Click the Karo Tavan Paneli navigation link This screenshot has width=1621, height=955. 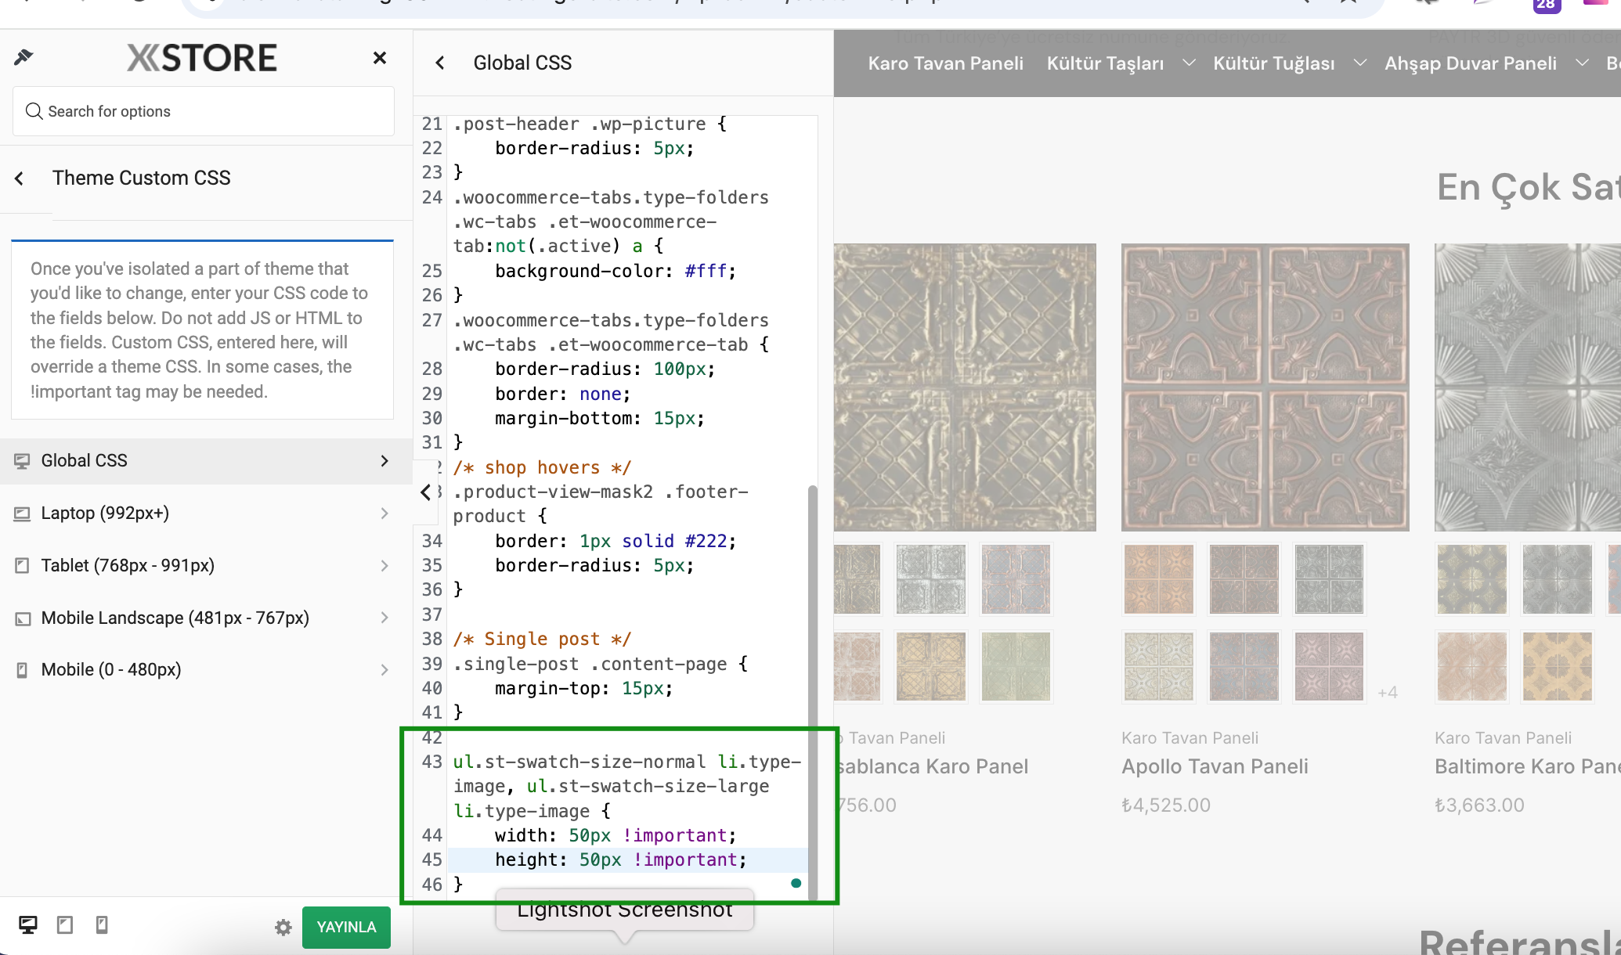point(945,63)
